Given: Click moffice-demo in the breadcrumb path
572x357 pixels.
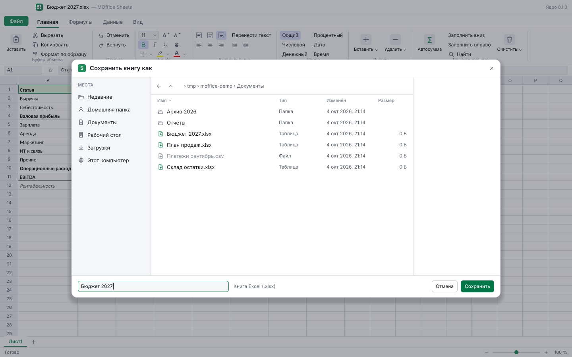Looking at the screenshot, I should (216, 86).
